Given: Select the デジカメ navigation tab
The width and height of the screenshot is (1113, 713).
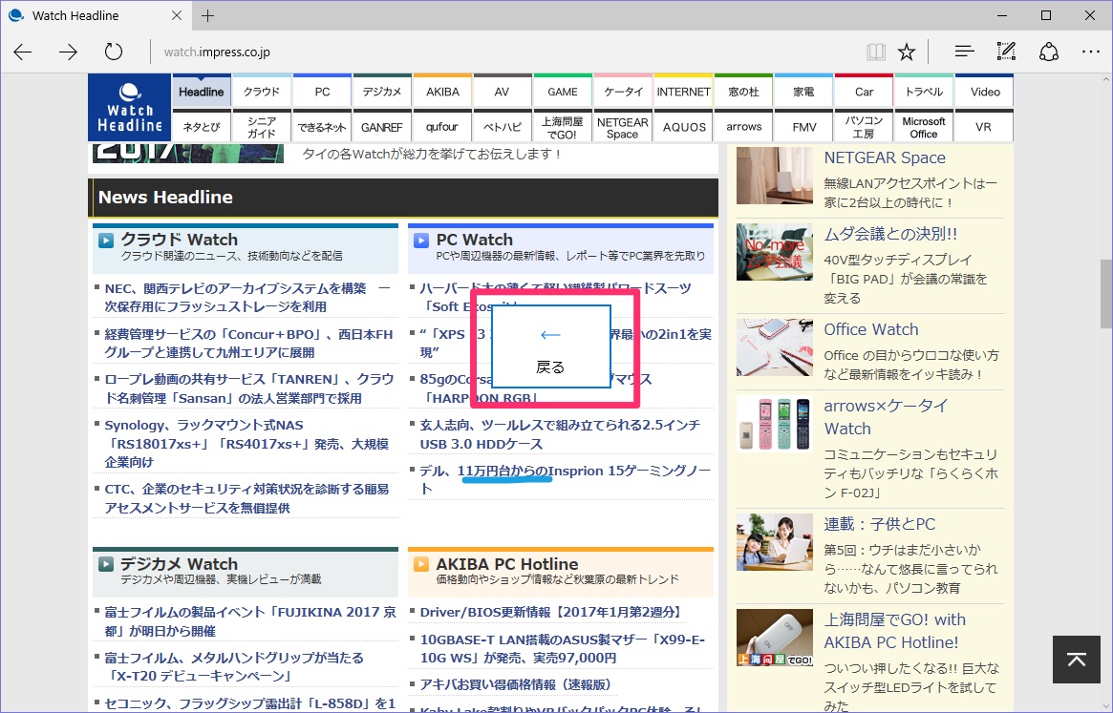Looking at the screenshot, I should [382, 91].
